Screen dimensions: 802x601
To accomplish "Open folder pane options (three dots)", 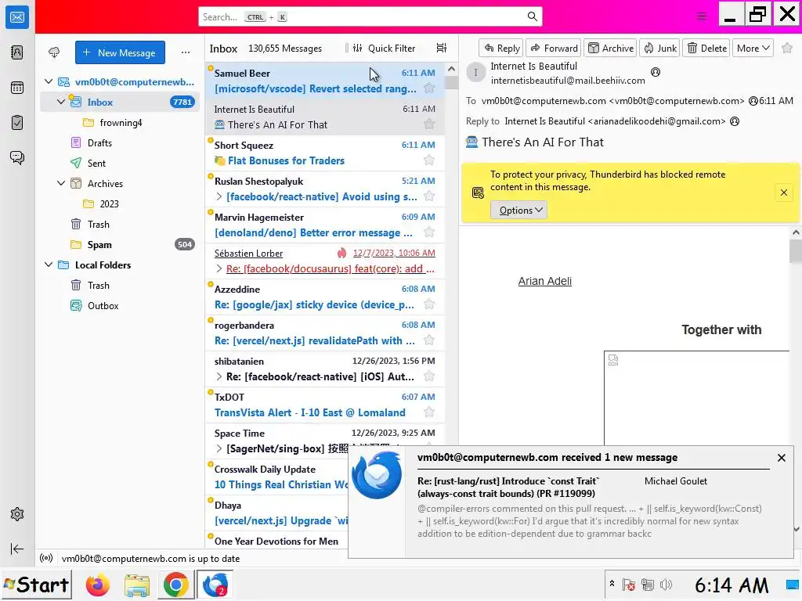I will (x=185, y=52).
